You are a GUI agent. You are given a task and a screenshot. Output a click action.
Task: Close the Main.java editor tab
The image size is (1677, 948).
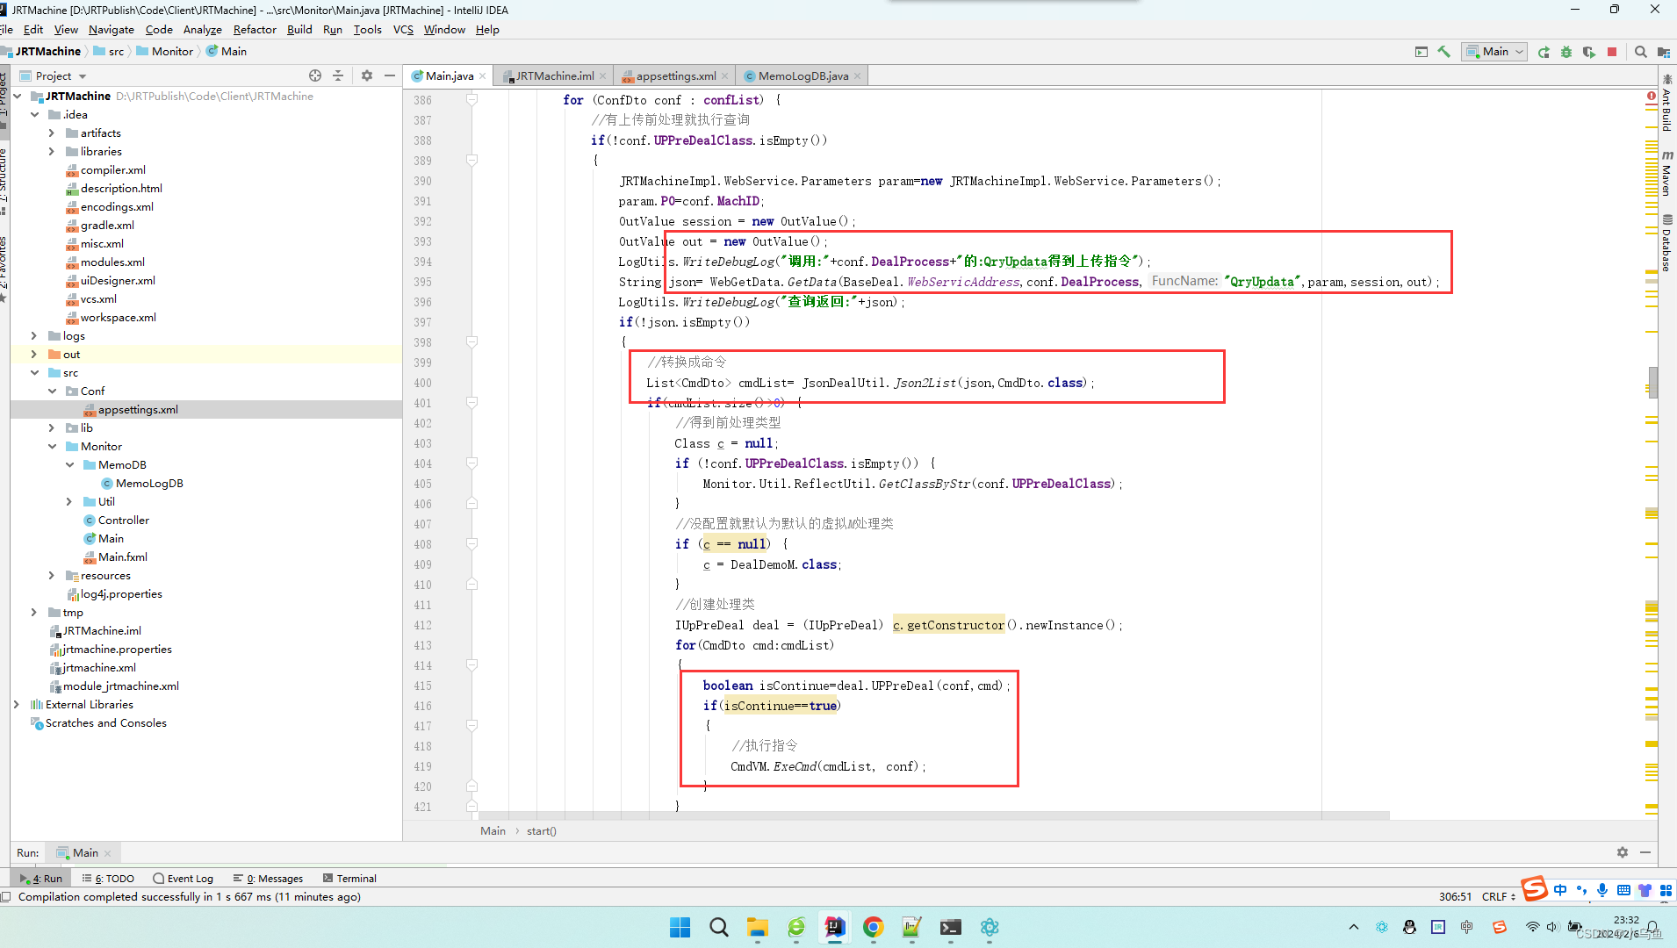pos(482,76)
